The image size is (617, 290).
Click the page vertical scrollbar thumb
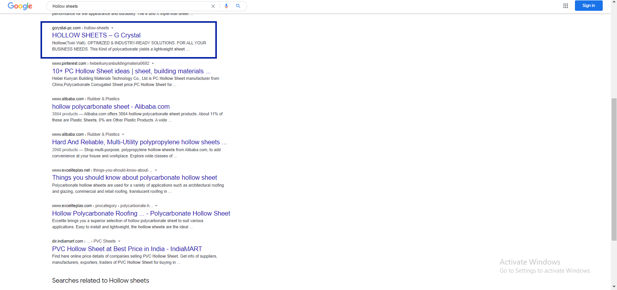coord(614,169)
